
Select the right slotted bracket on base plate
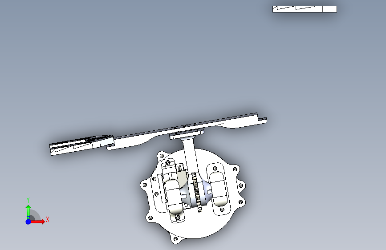pos(218,189)
